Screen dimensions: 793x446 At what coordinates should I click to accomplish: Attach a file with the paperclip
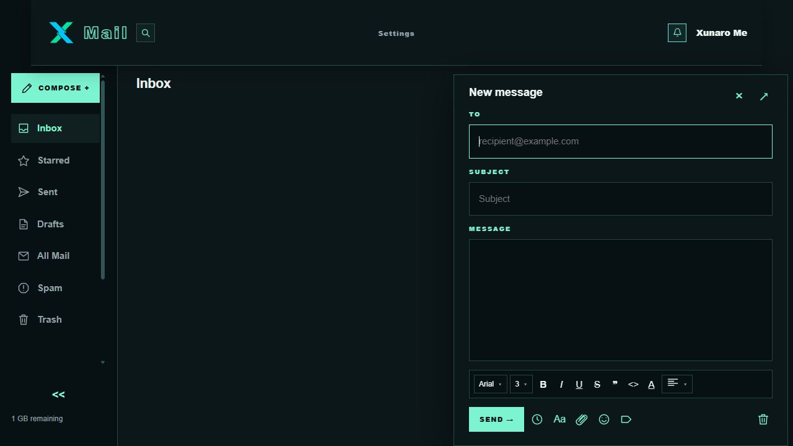pos(582,419)
